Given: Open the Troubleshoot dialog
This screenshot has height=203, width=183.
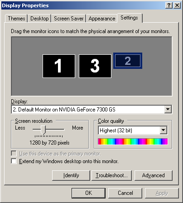Looking at the screenshot, I should (x=111, y=175).
